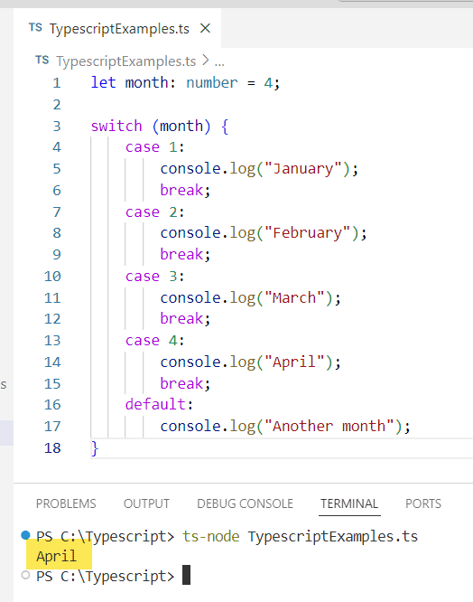Click the terminal cursor at the prompt
The height and width of the screenshot is (602, 473).
tap(186, 575)
